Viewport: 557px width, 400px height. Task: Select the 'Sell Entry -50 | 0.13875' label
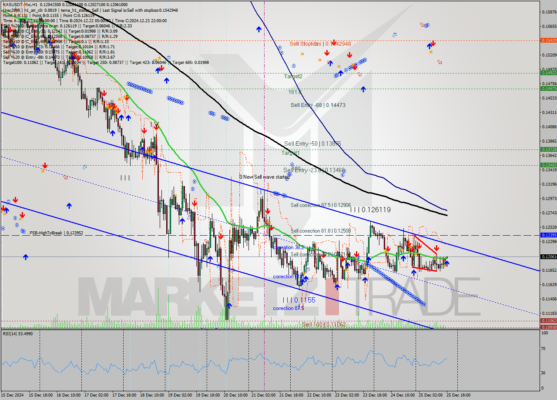[x=312, y=143]
